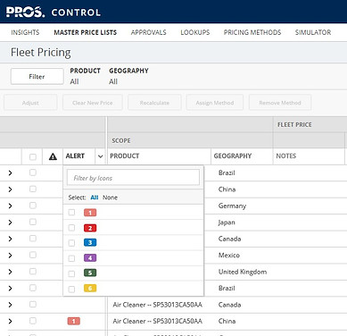Expand the Germany row
The height and width of the screenshot is (336, 347).
point(11,206)
